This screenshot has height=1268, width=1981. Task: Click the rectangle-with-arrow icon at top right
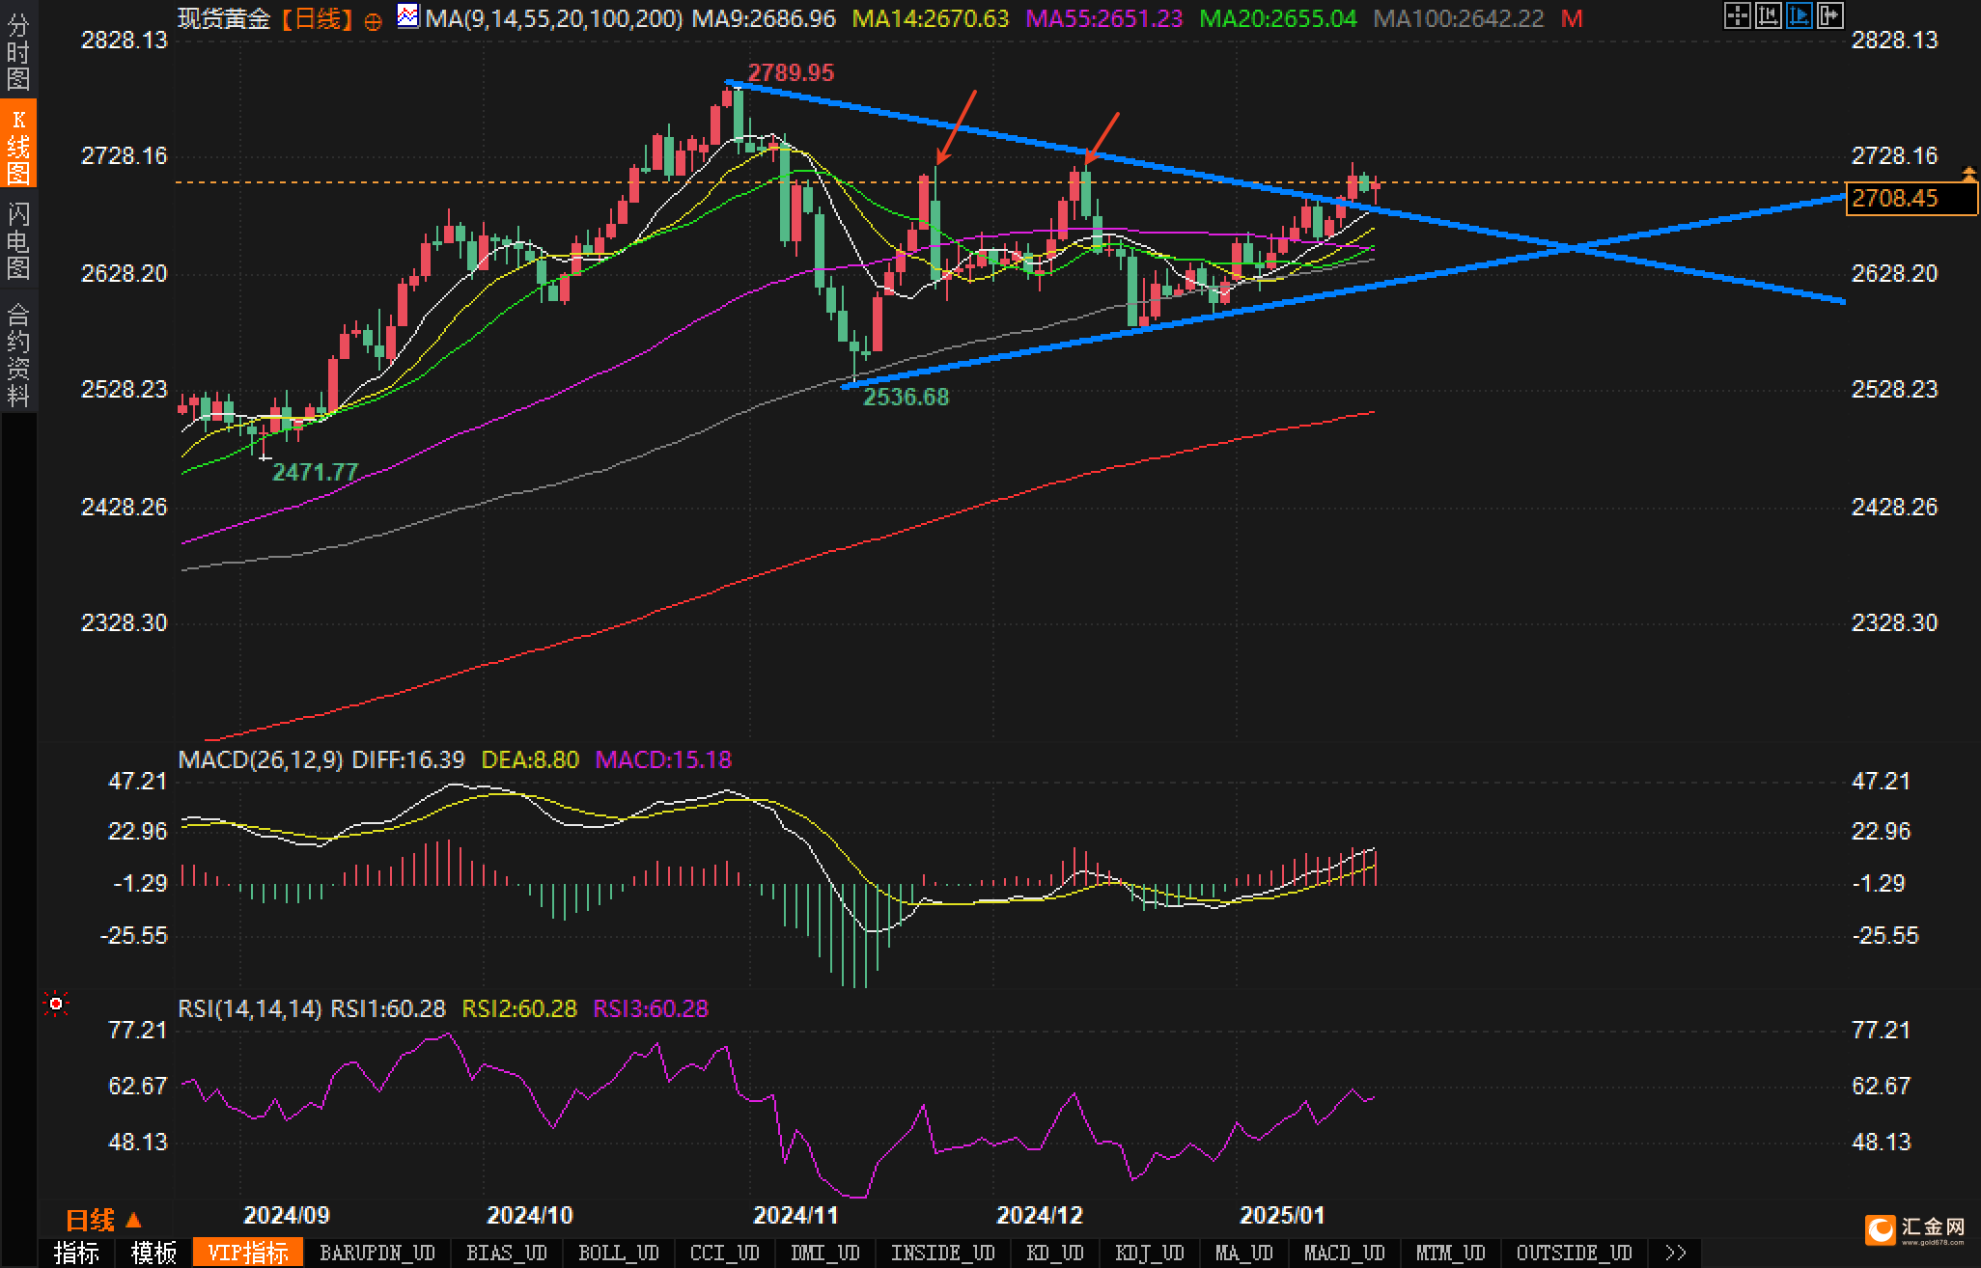(1829, 15)
